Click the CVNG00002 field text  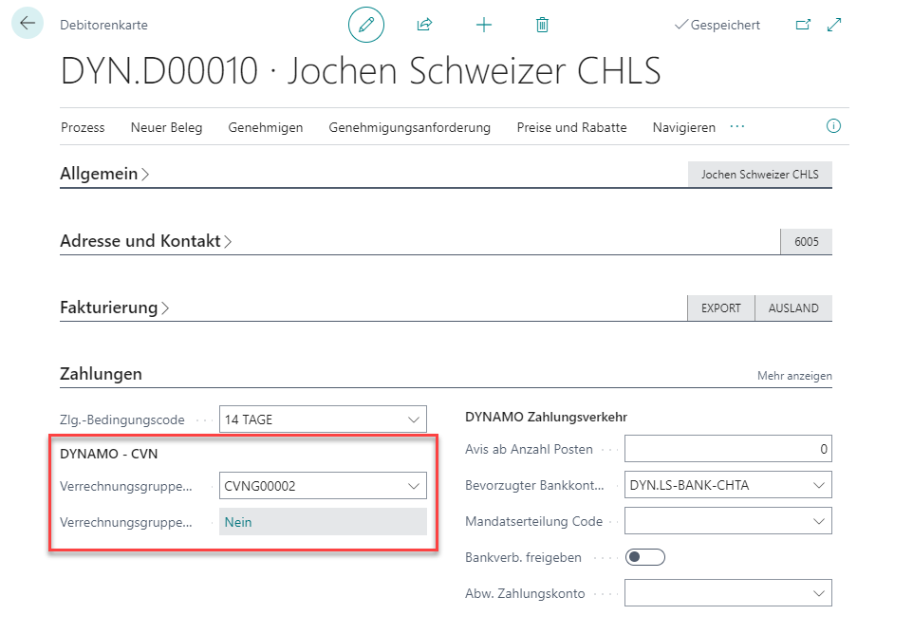(x=260, y=486)
